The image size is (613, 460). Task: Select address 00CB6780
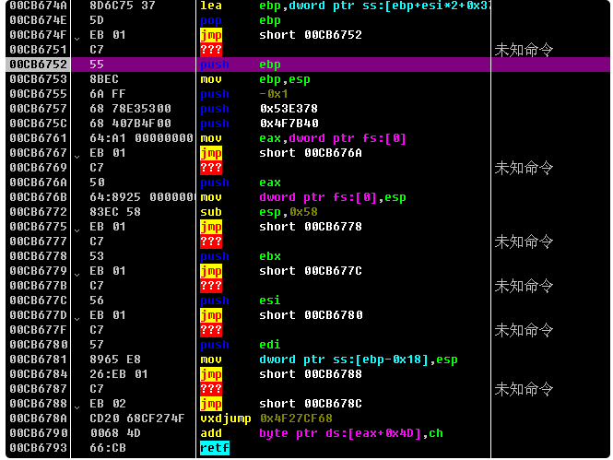[39, 345]
